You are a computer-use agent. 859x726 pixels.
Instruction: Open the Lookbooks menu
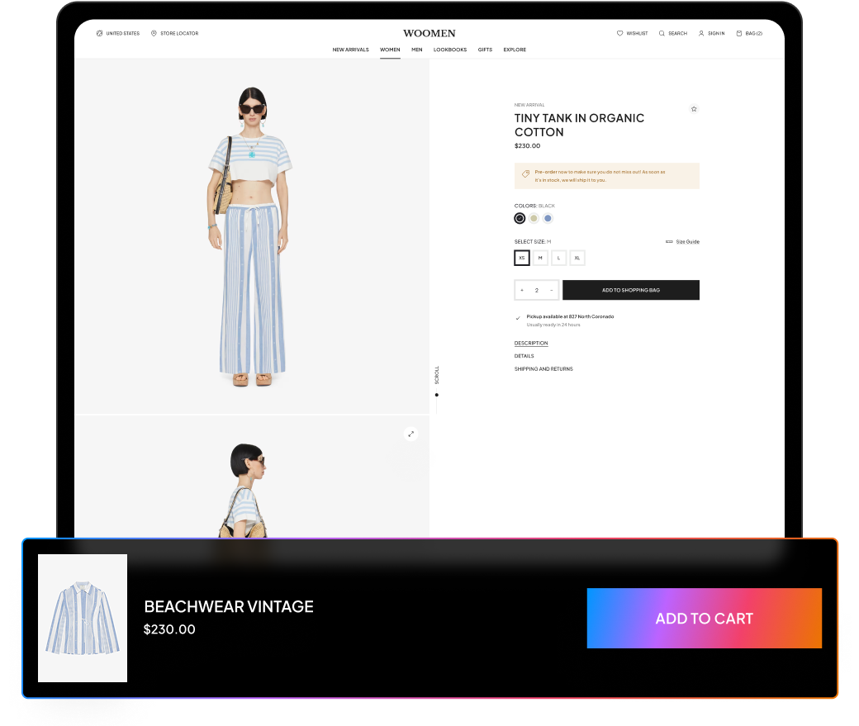[450, 50]
